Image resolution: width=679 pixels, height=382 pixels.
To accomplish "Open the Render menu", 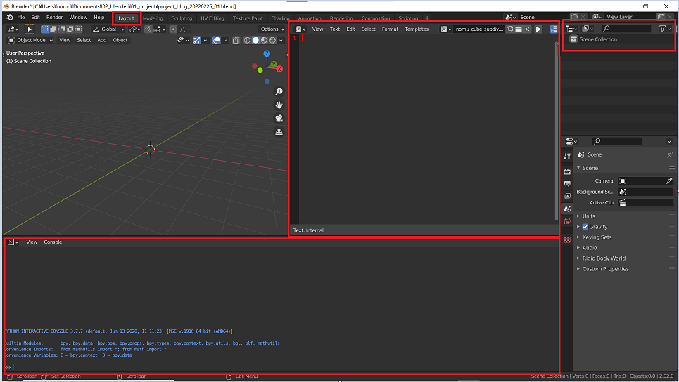I will coord(55,18).
